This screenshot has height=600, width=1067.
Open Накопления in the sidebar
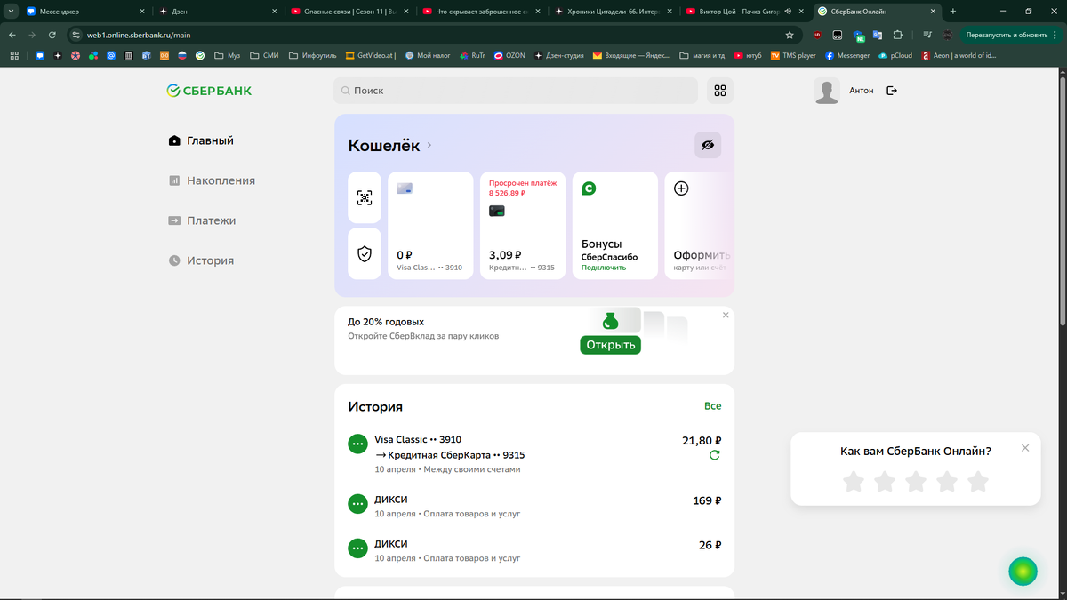(212, 180)
